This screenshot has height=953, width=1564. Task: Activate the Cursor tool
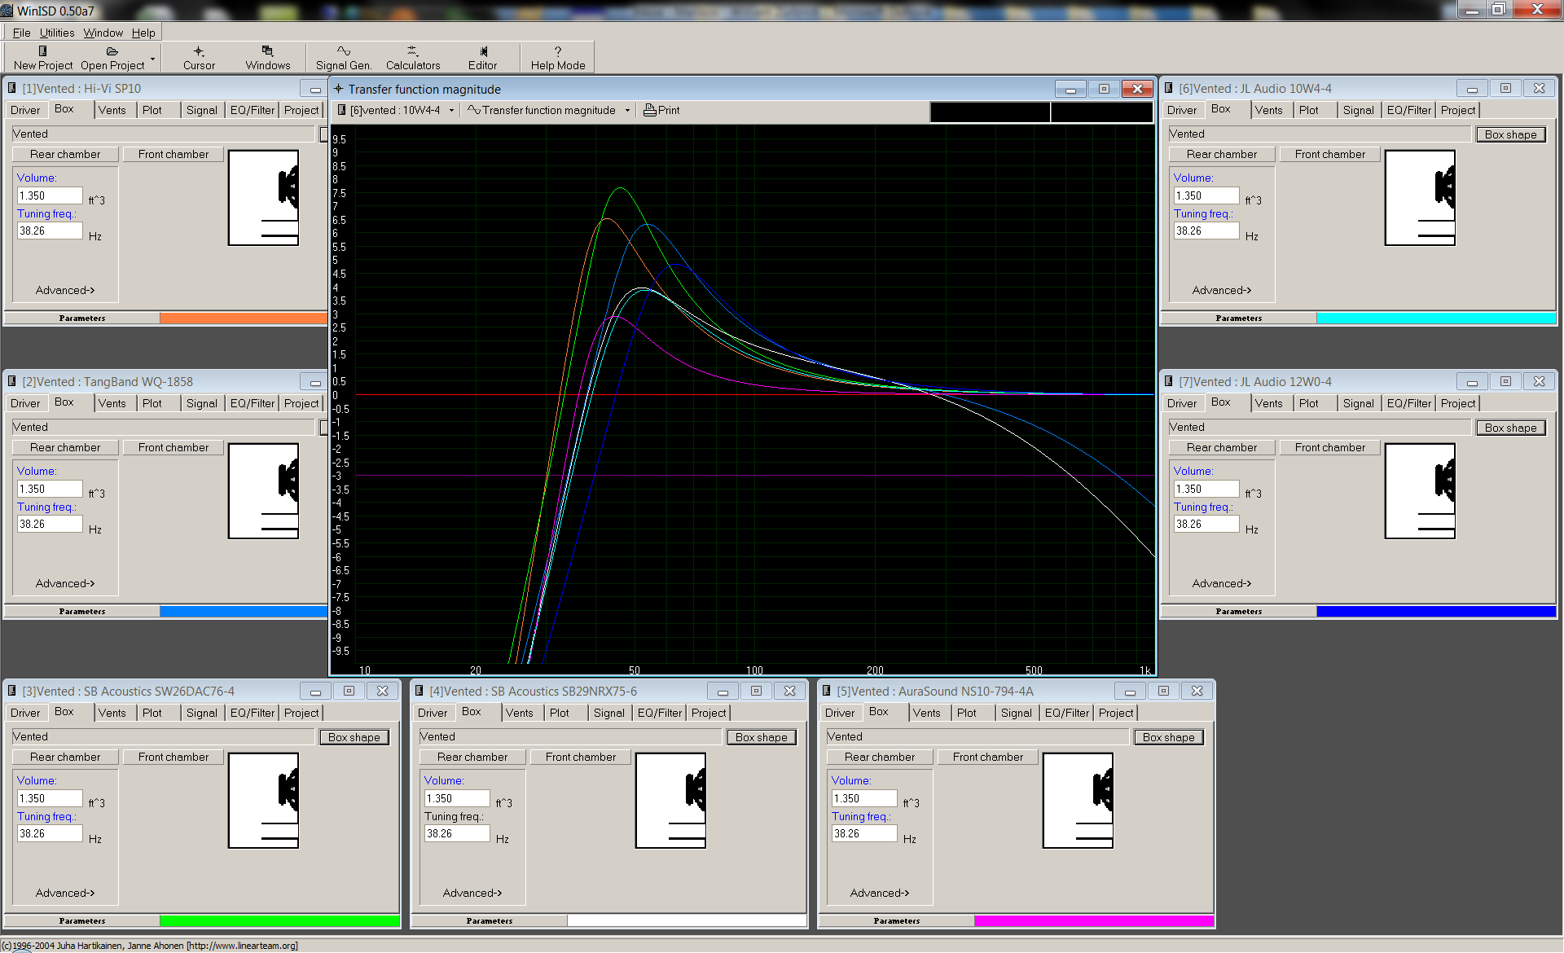click(x=199, y=57)
